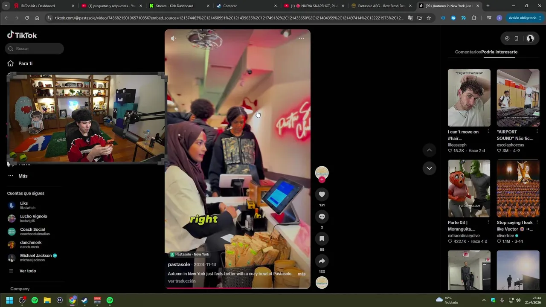Switch to the preguntas y respuestas YouTube tab
The width and height of the screenshot is (546, 307).
point(112,6)
